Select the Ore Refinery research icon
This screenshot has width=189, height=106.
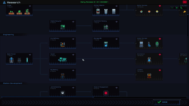[63, 44]
